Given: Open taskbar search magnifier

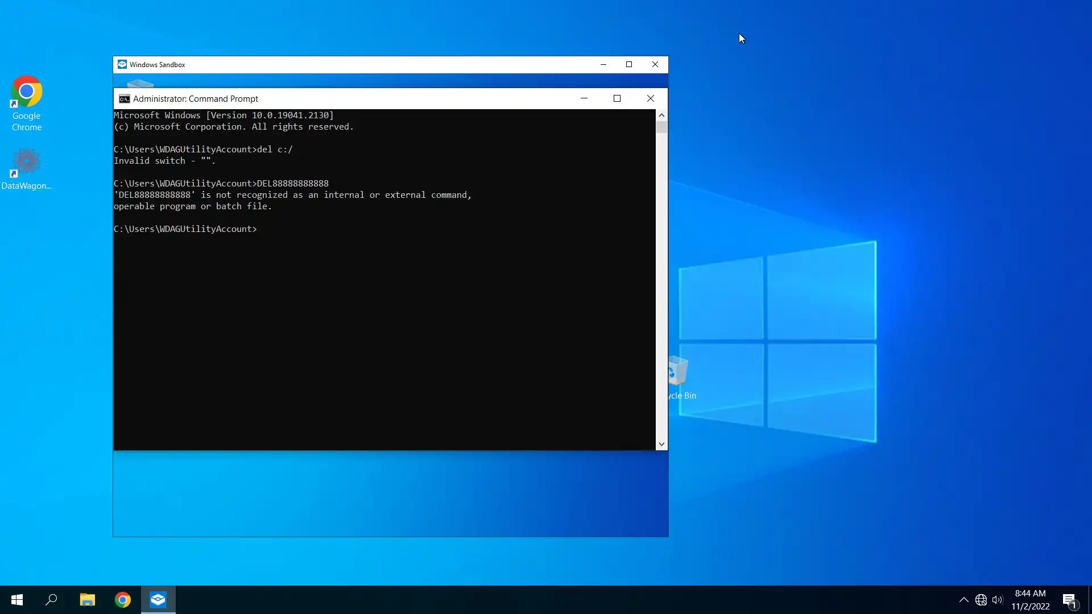Looking at the screenshot, I should [51, 600].
